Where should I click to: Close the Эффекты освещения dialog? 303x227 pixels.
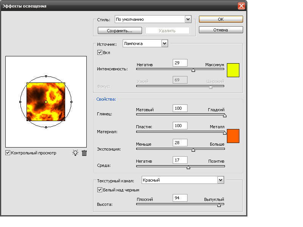click(241, 6)
